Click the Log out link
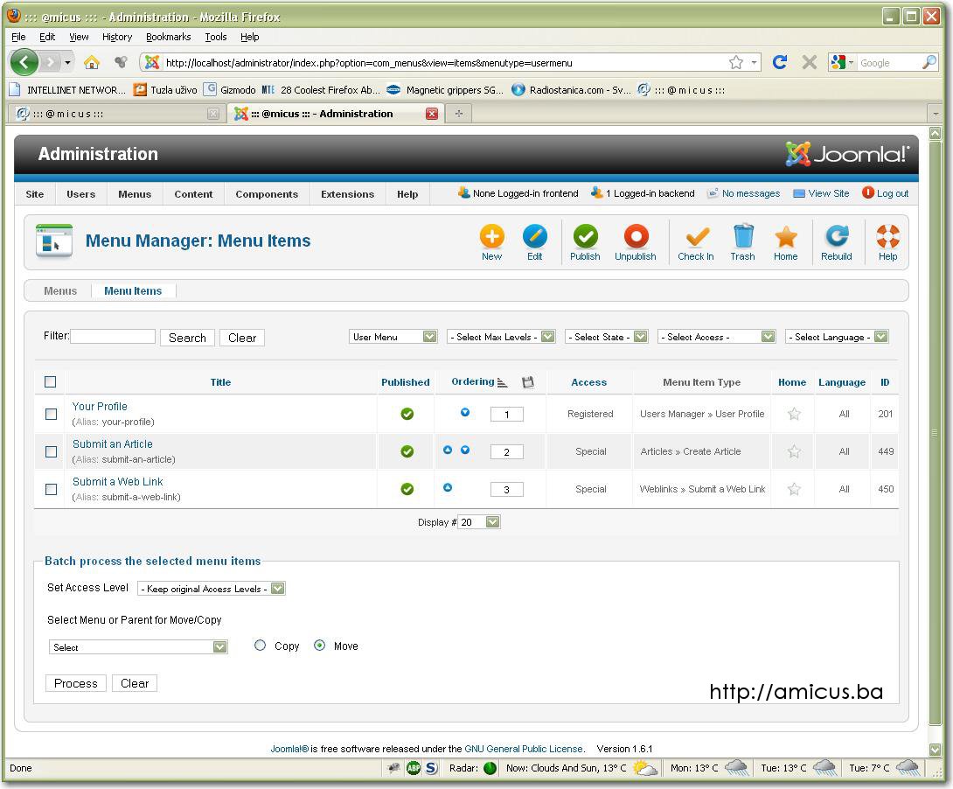The width and height of the screenshot is (953, 789). click(x=886, y=193)
